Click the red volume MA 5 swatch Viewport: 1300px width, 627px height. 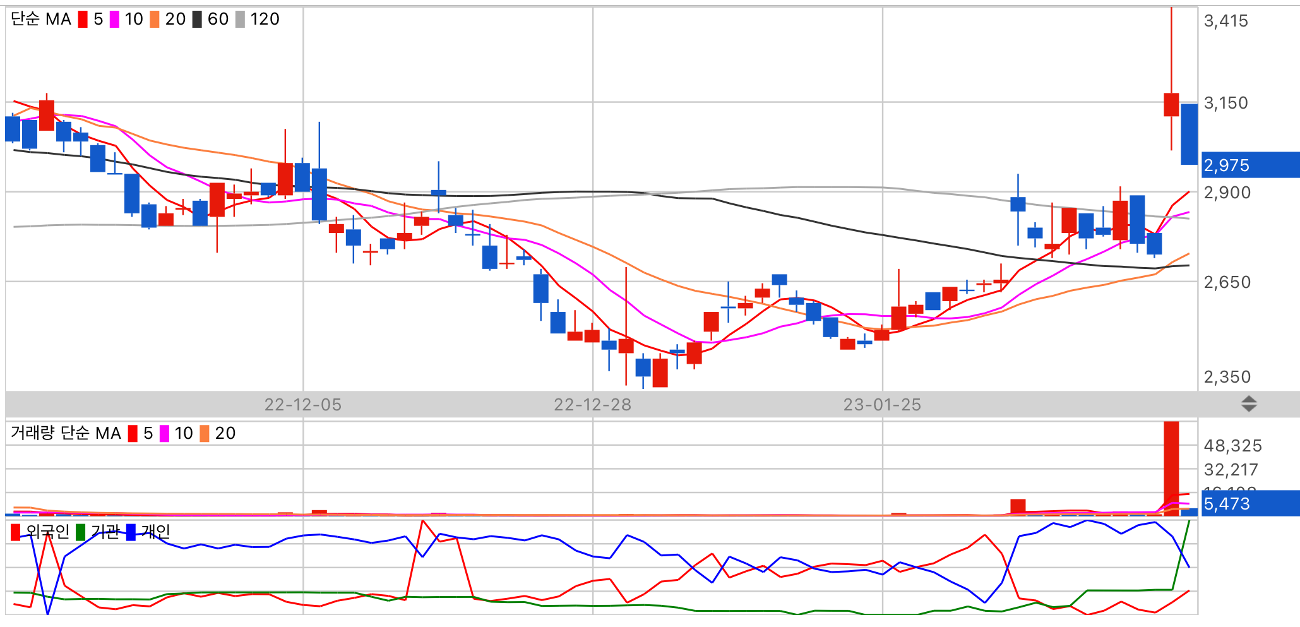[x=133, y=434]
